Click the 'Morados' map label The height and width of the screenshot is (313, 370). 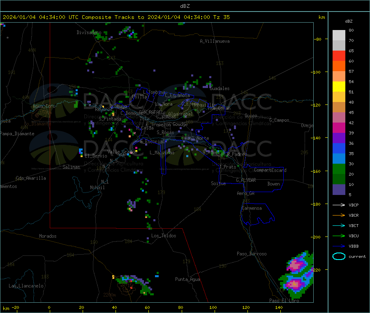tap(48, 236)
